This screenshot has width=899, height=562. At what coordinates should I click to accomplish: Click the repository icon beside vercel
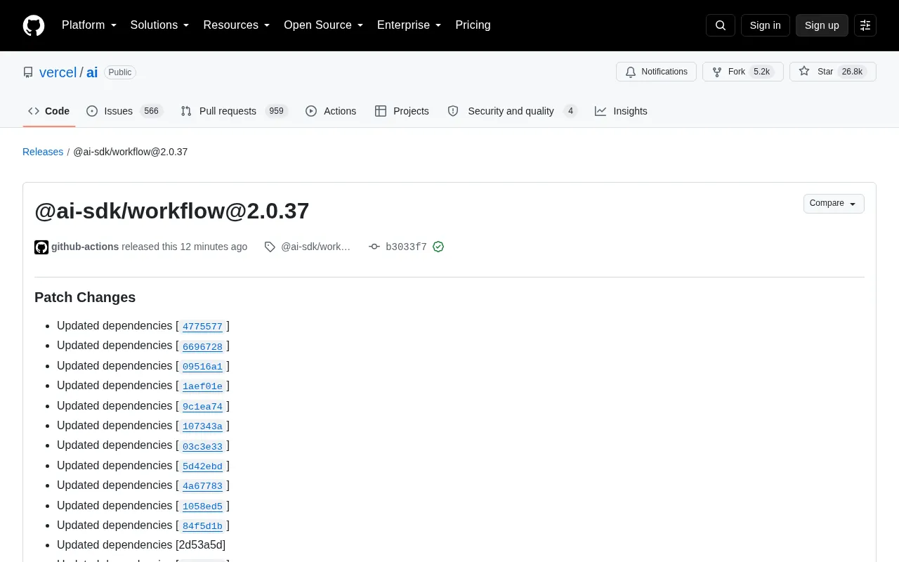coord(28,72)
